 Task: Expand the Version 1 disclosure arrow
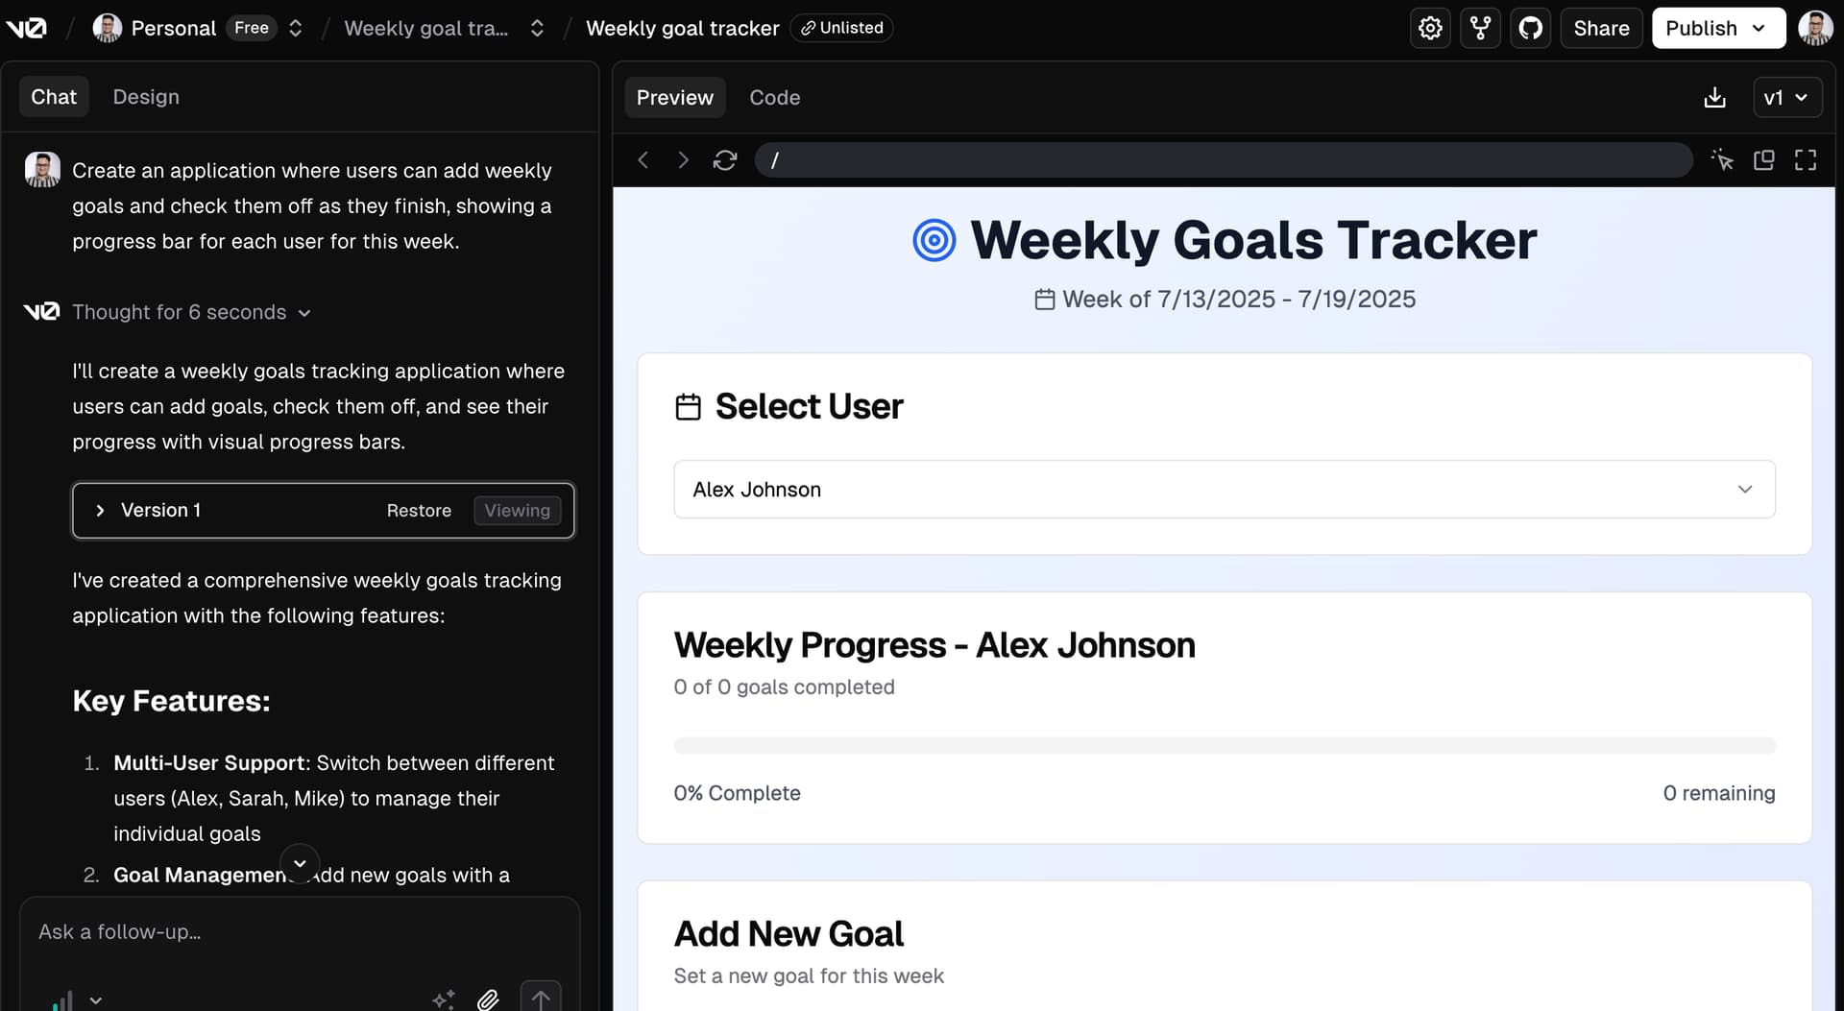click(100, 510)
